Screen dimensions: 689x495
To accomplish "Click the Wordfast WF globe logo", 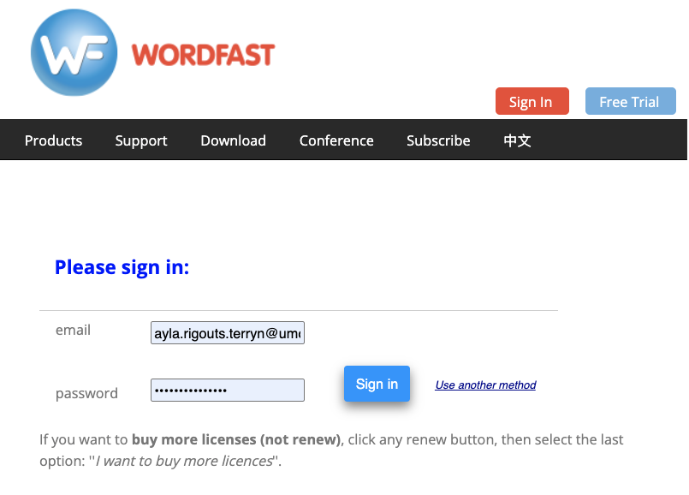I will point(74,52).
